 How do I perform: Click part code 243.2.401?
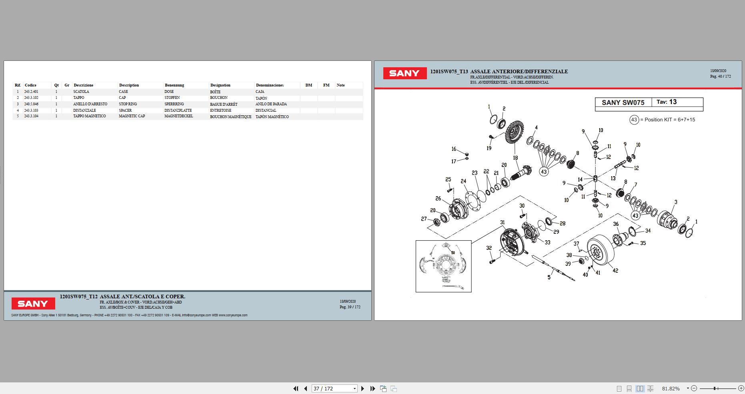point(31,92)
